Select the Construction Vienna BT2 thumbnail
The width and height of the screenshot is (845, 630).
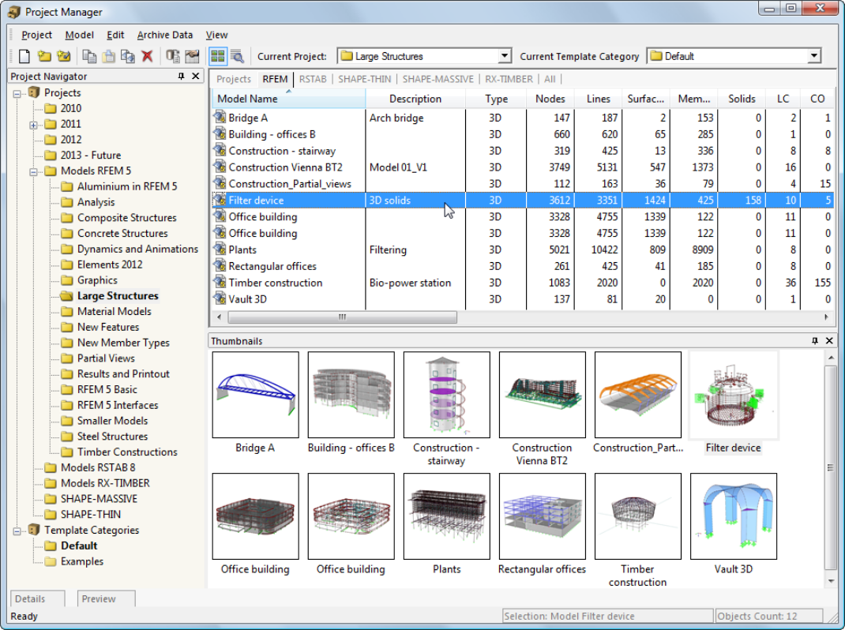pyautogui.click(x=542, y=395)
